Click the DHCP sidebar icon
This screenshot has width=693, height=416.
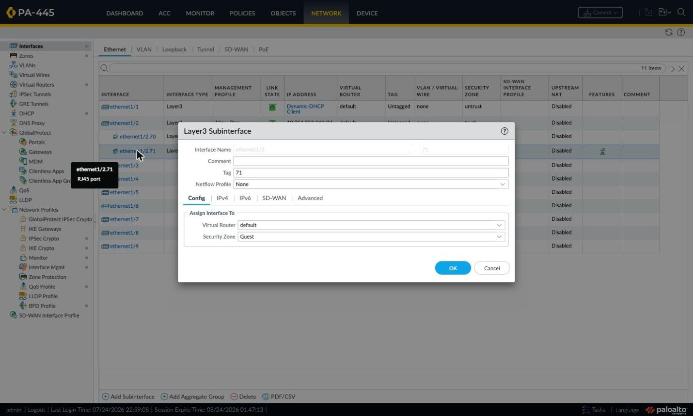pyautogui.click(x=14, y=113)
